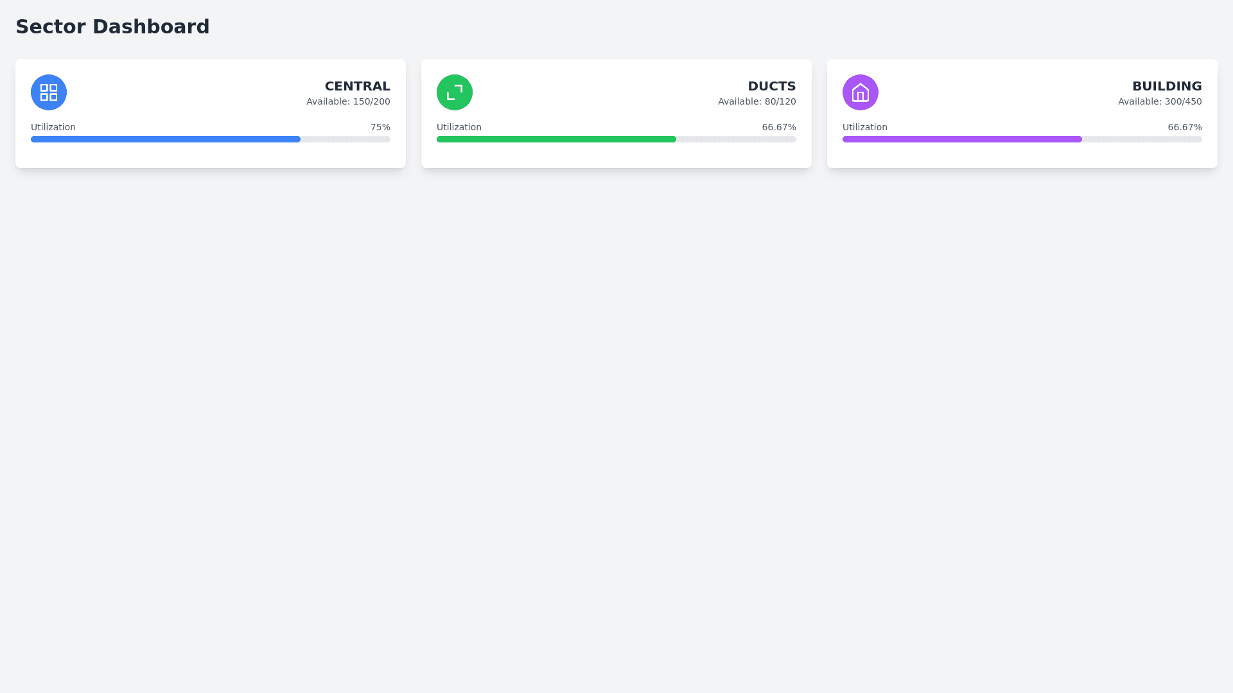Screen dimensions: 1233x693
Task: Click the blue grid icon for Central
Action: point(49,92)
